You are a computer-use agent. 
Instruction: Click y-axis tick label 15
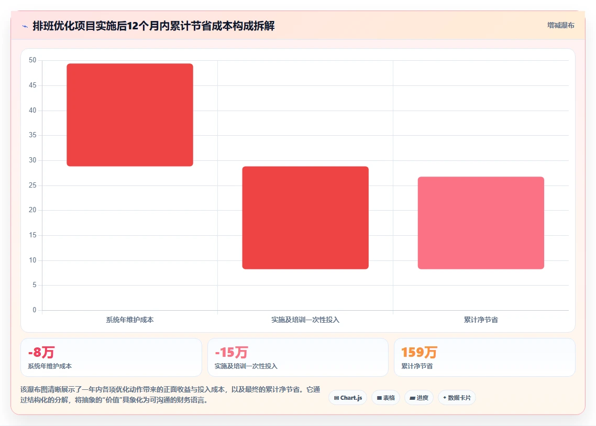click(x=32, y=235)
